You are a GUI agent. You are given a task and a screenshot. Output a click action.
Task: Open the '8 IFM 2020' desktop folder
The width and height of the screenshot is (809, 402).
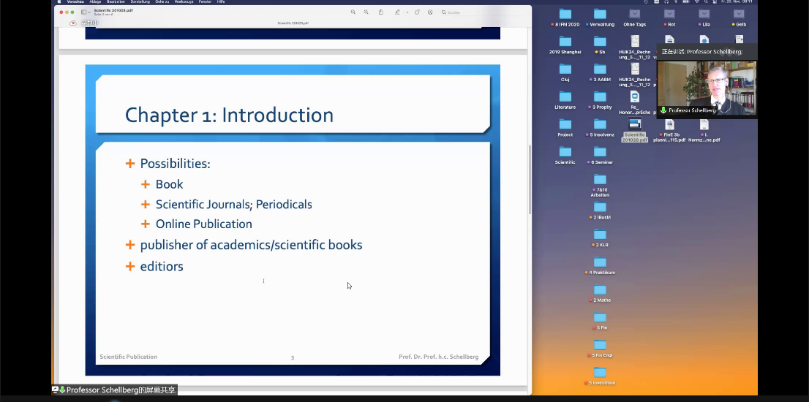[x=565, y=15]
